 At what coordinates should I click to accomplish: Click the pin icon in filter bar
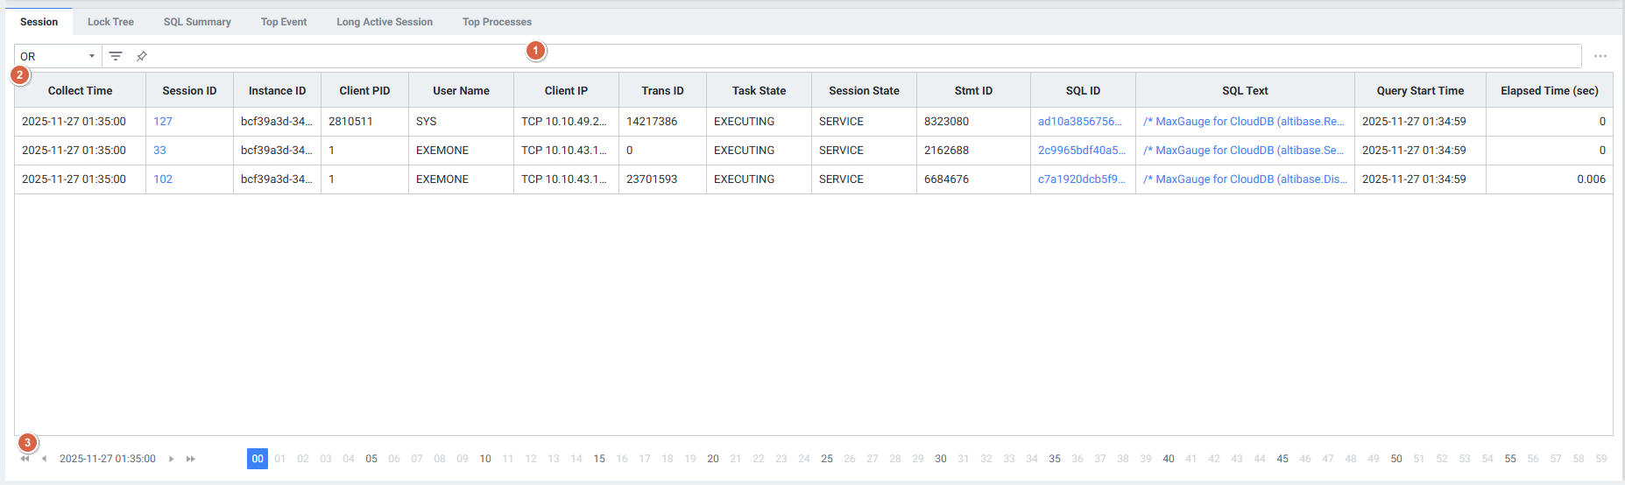coord(141,56)
